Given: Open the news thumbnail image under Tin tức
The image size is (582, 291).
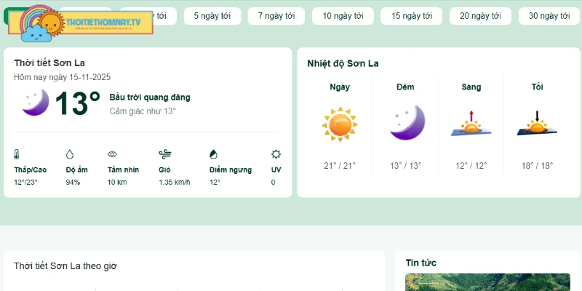Looking at the screenshot, I should coord(487,282).
